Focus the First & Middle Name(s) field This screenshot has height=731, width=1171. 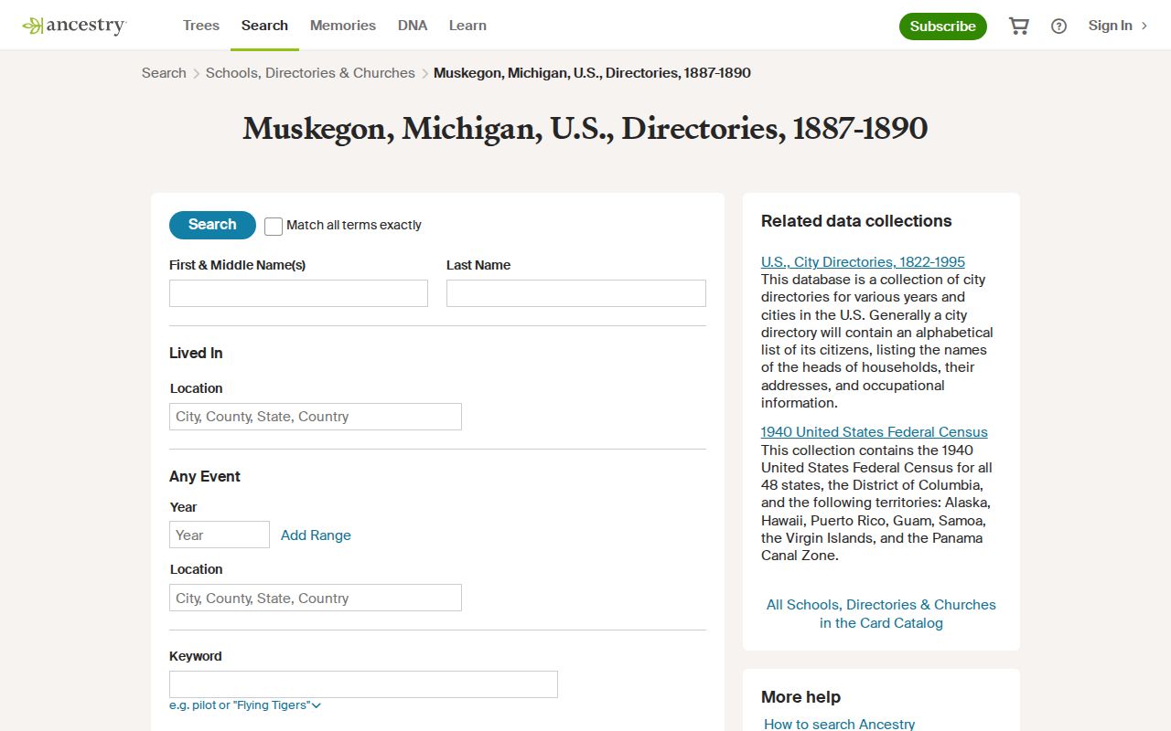298,293
